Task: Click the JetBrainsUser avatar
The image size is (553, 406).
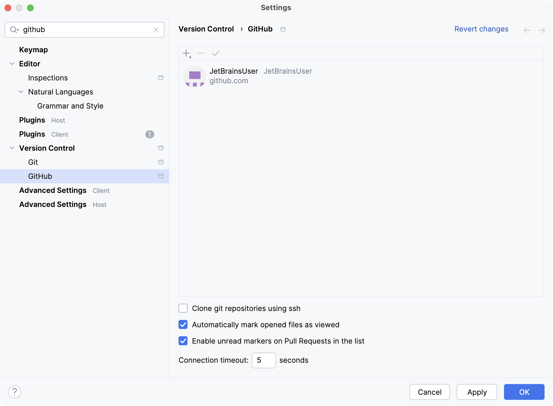Action: [x=195, y=77]
